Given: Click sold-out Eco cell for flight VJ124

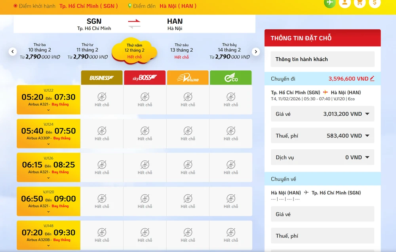Looking at the screenshot, I should coord(231,134).
